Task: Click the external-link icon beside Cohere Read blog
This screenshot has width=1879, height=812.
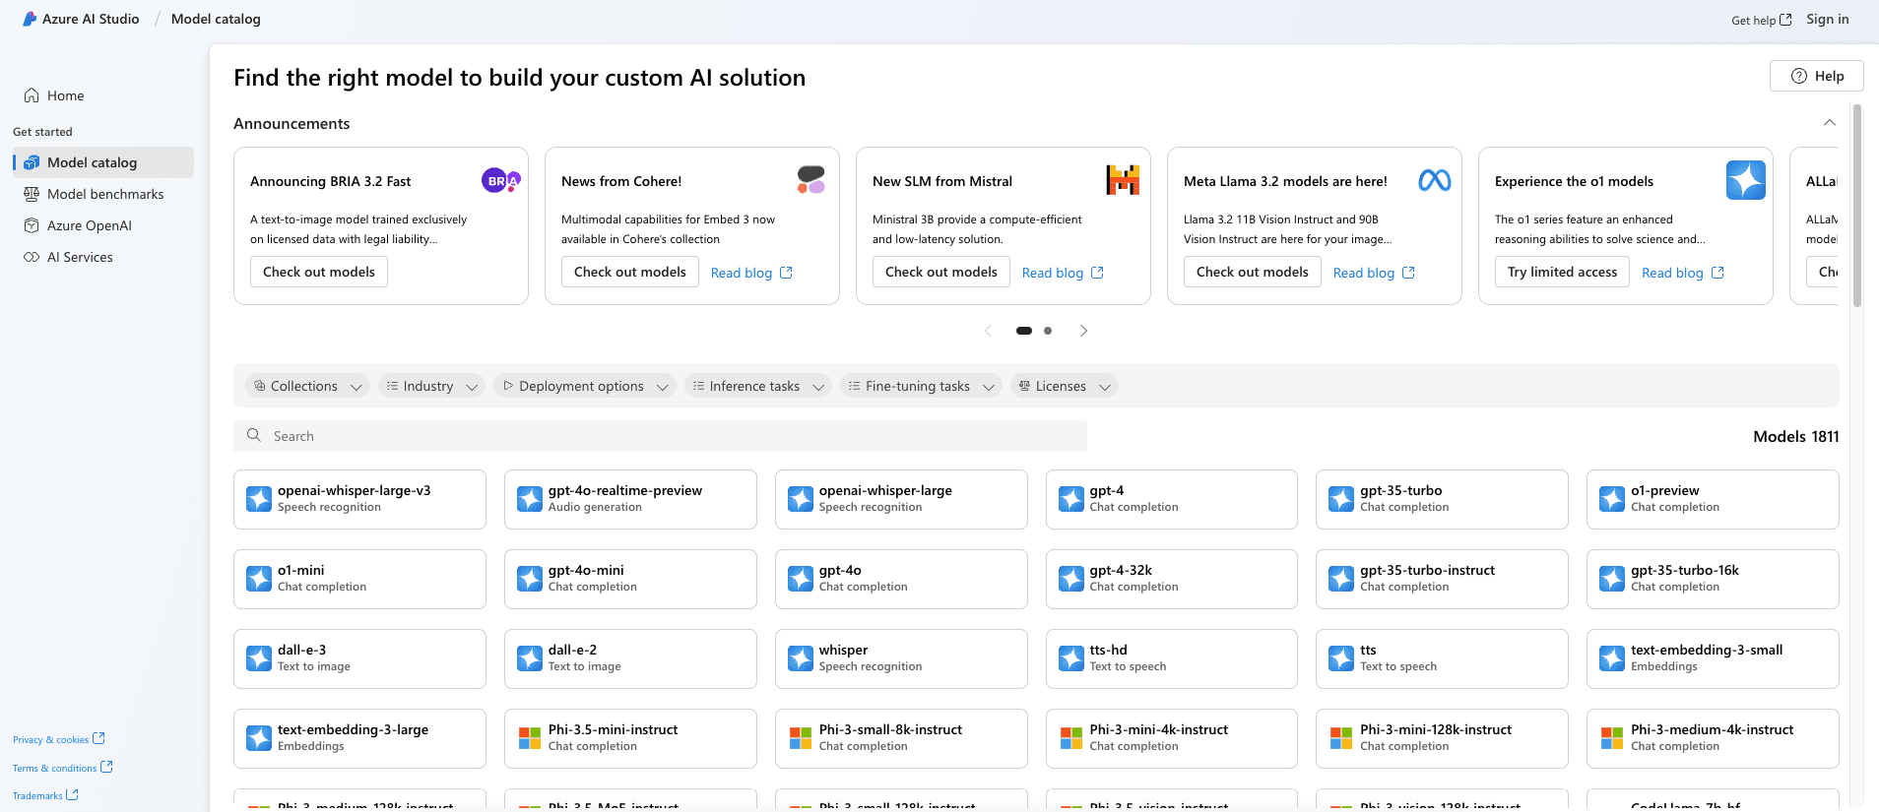Action: tap(786, 273)
